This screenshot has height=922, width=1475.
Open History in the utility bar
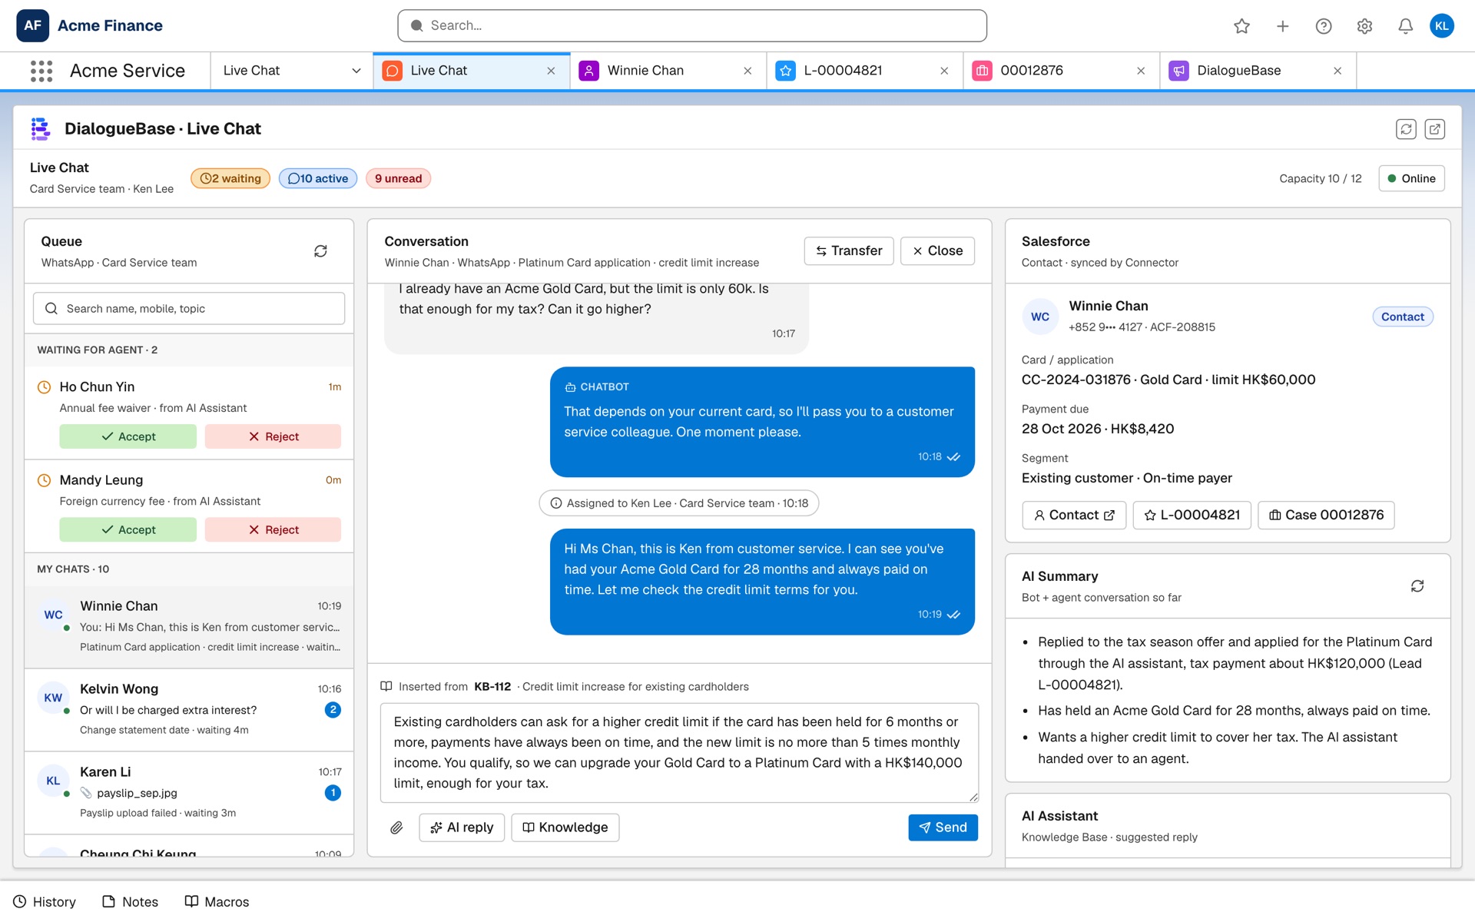(45, 902)
